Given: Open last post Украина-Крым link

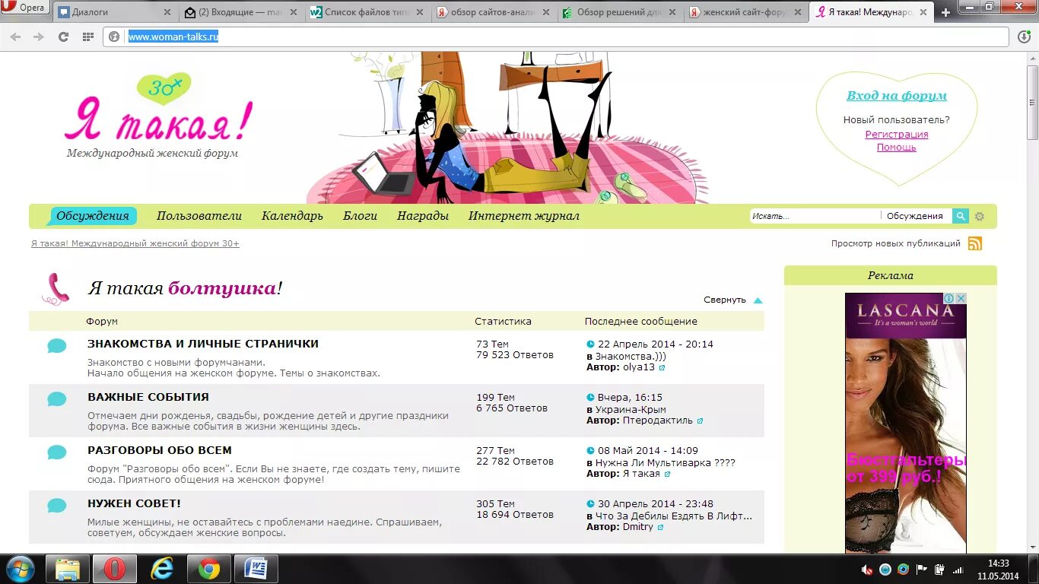Looking at the screenshot, I should [x=631, y=410].
